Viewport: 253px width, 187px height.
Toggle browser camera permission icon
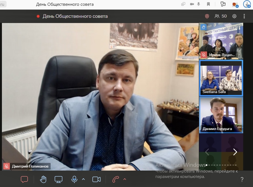coord(192,4)
